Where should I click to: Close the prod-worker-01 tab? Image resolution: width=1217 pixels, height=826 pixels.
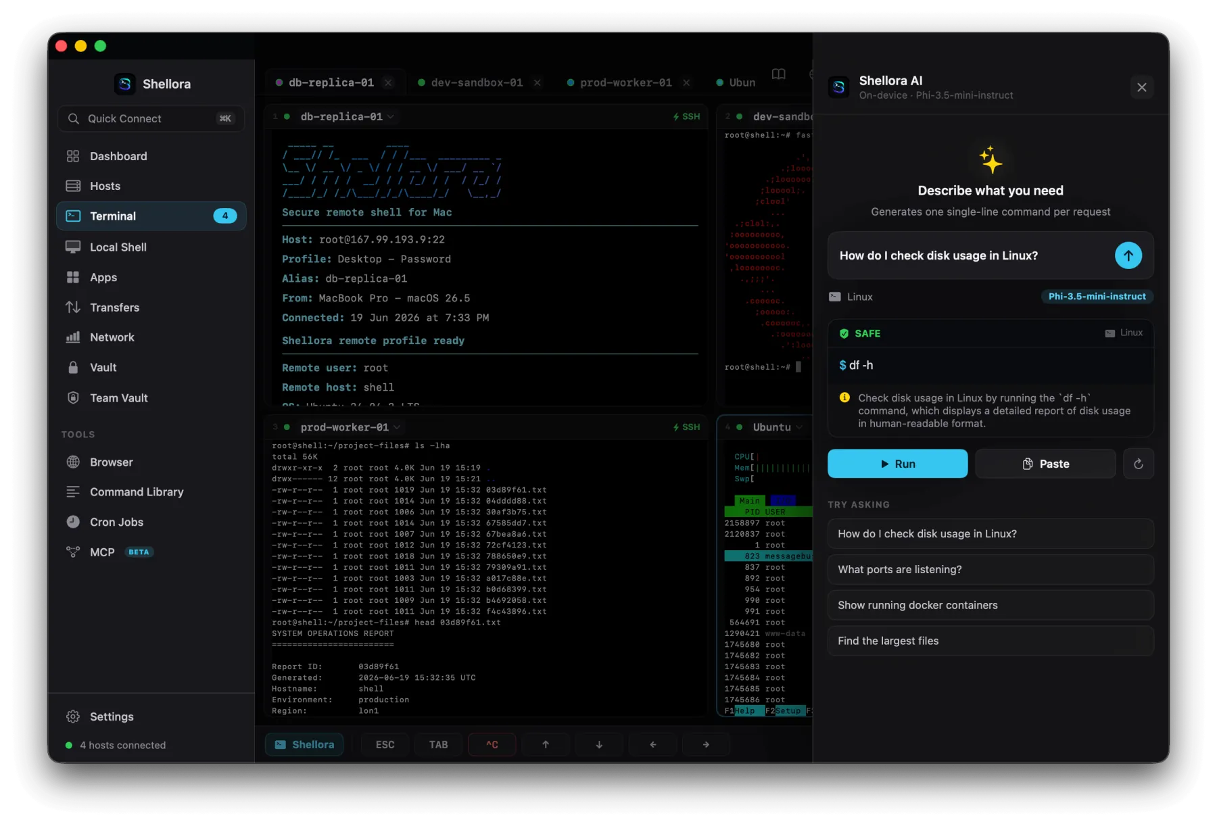[686, 82]
